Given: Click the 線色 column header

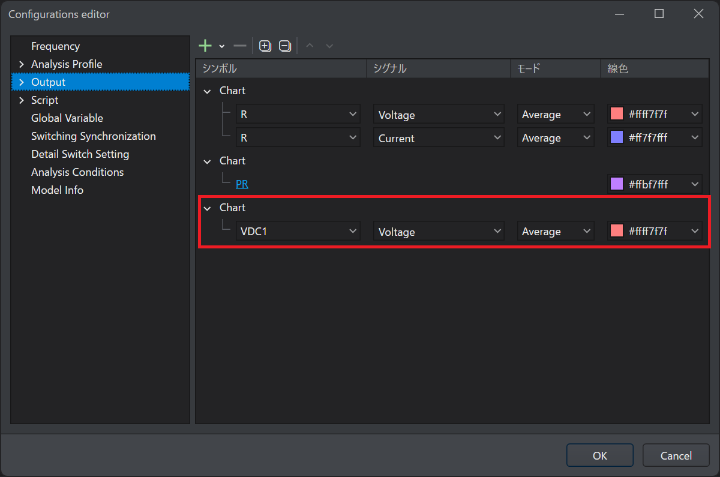Looking at the screenshot, I should point(655,68).
